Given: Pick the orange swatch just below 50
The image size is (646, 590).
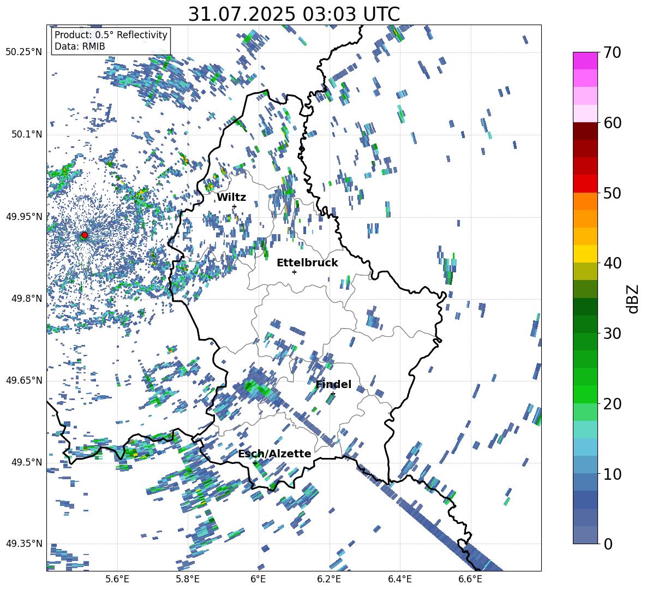Looking at the screenshot, I should point(585,201).
